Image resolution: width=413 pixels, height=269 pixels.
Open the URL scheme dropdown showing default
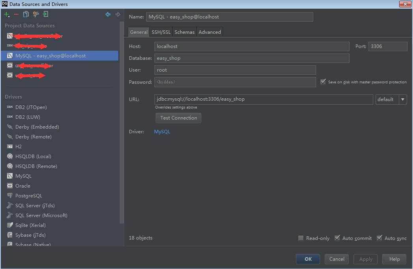tap(402, 99)
